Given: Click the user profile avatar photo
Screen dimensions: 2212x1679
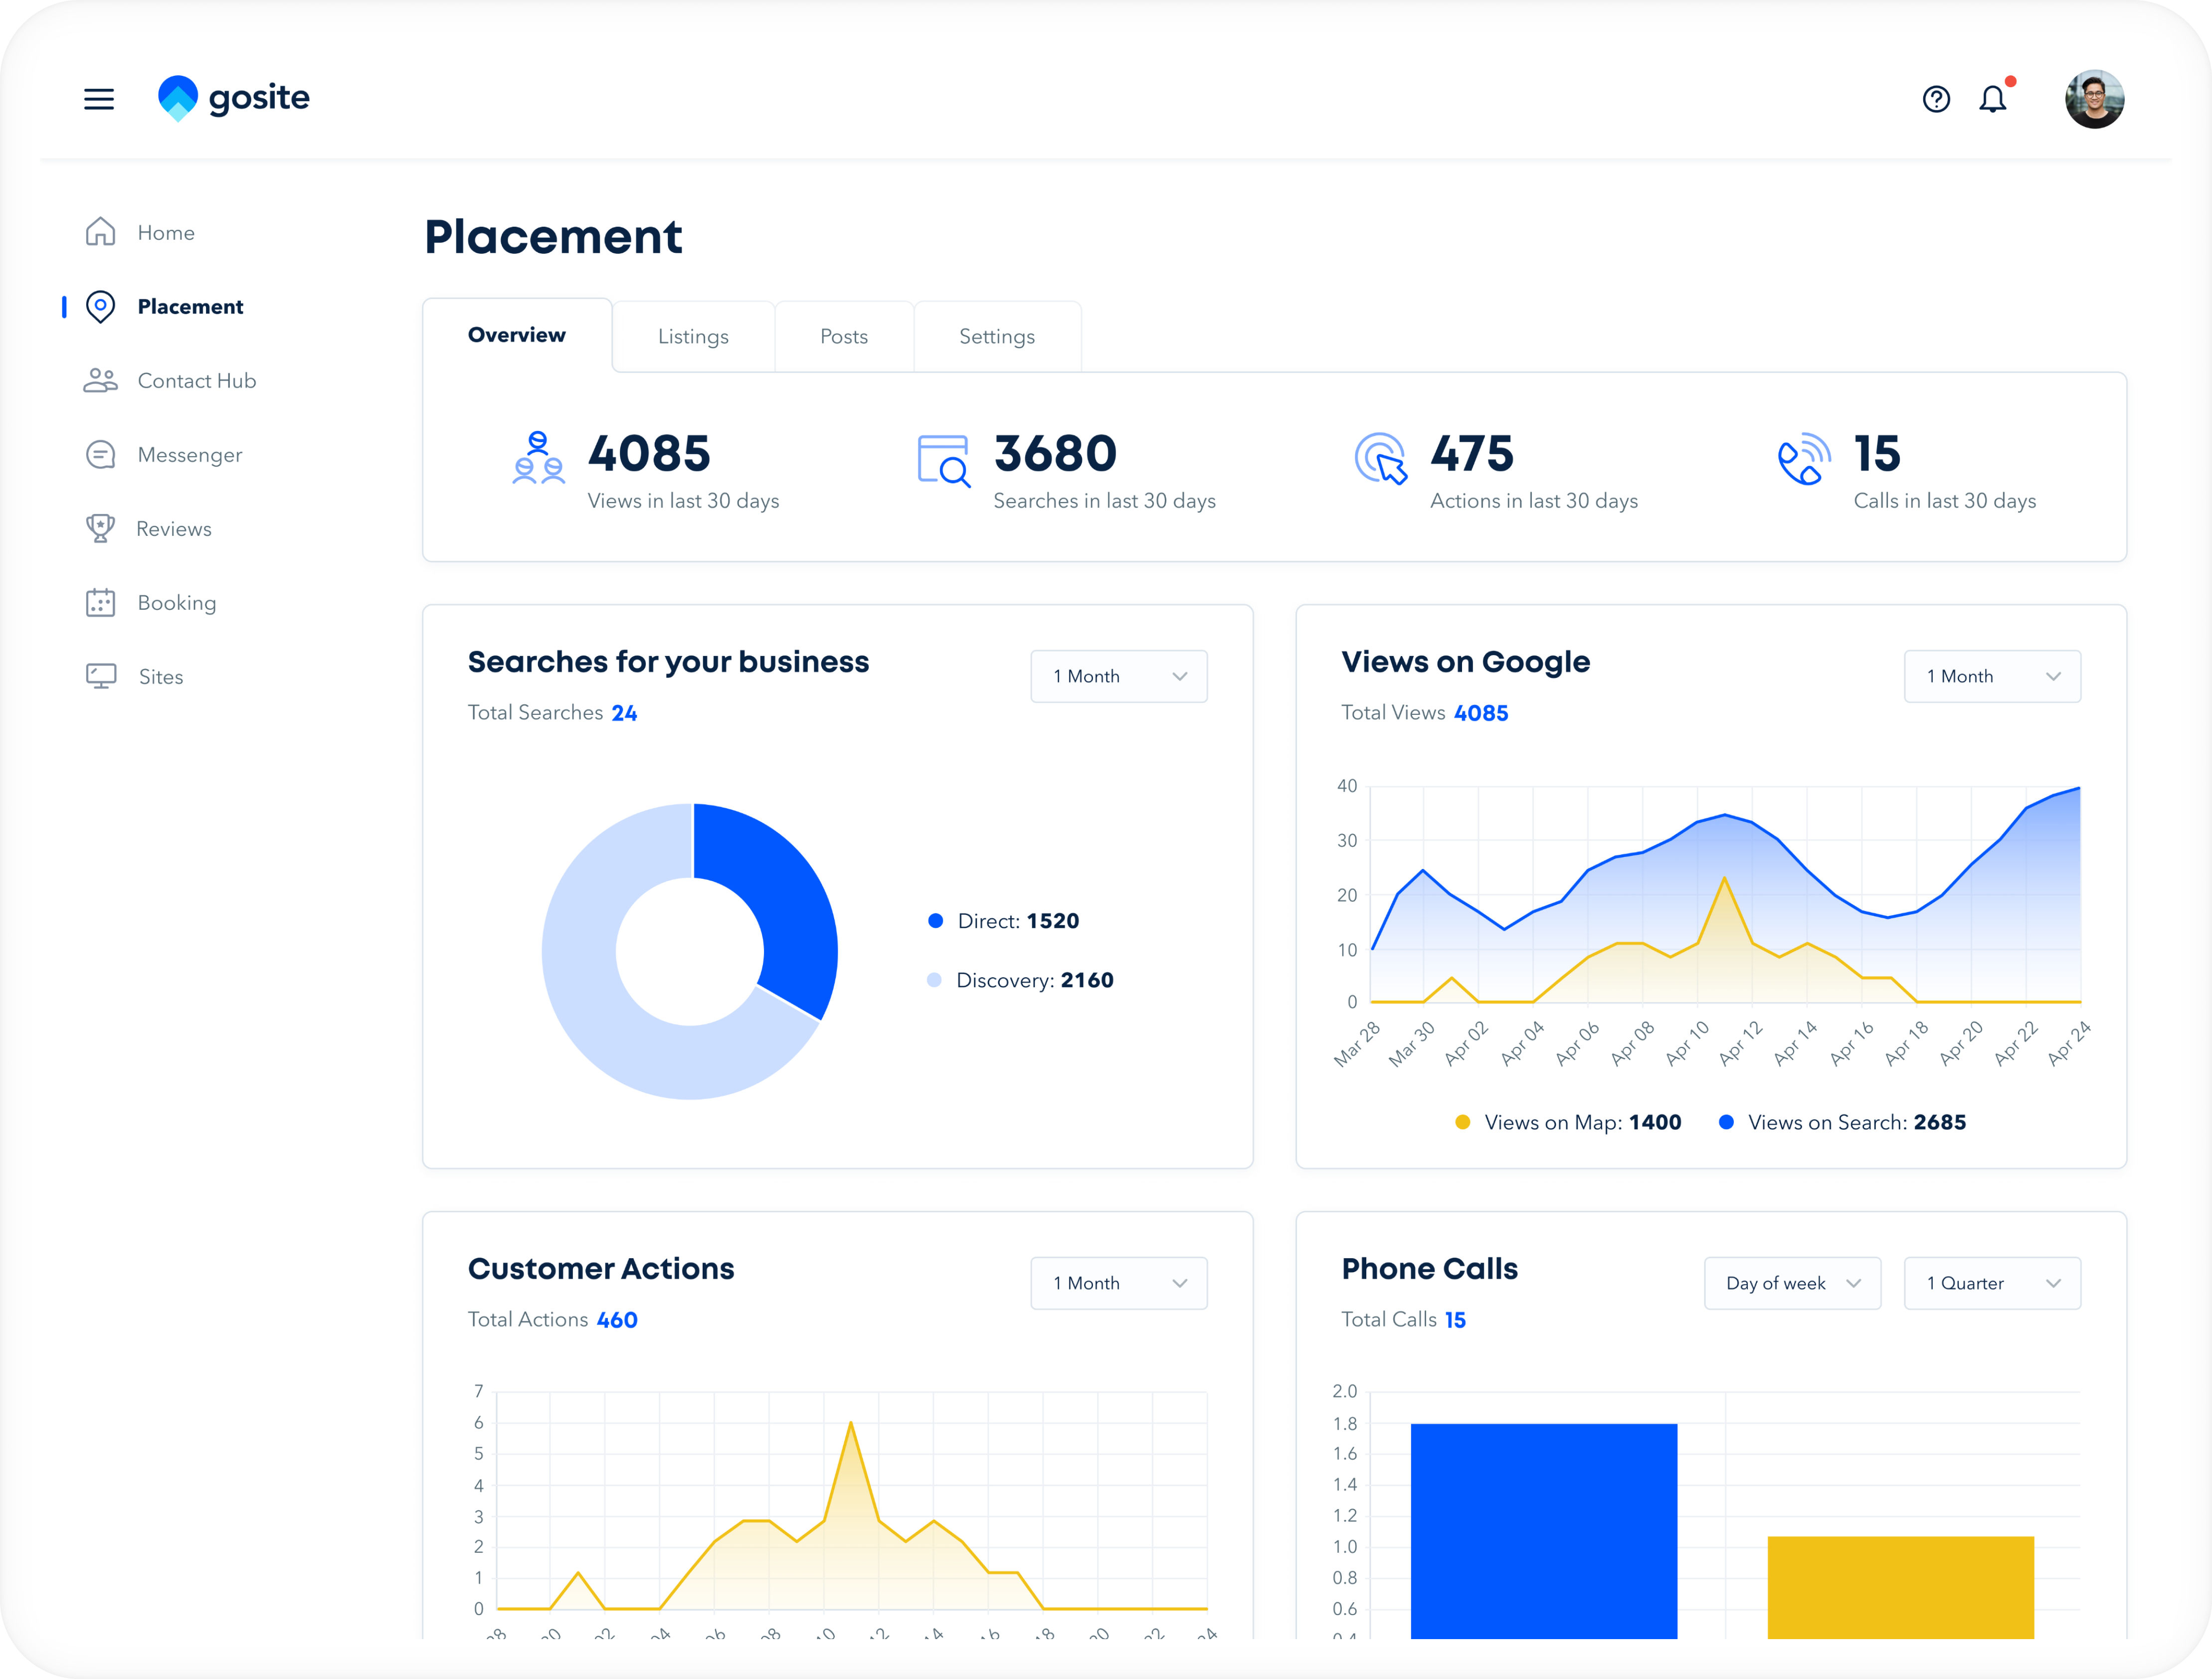Looking at the screenshot, I should click(2094, 98).
